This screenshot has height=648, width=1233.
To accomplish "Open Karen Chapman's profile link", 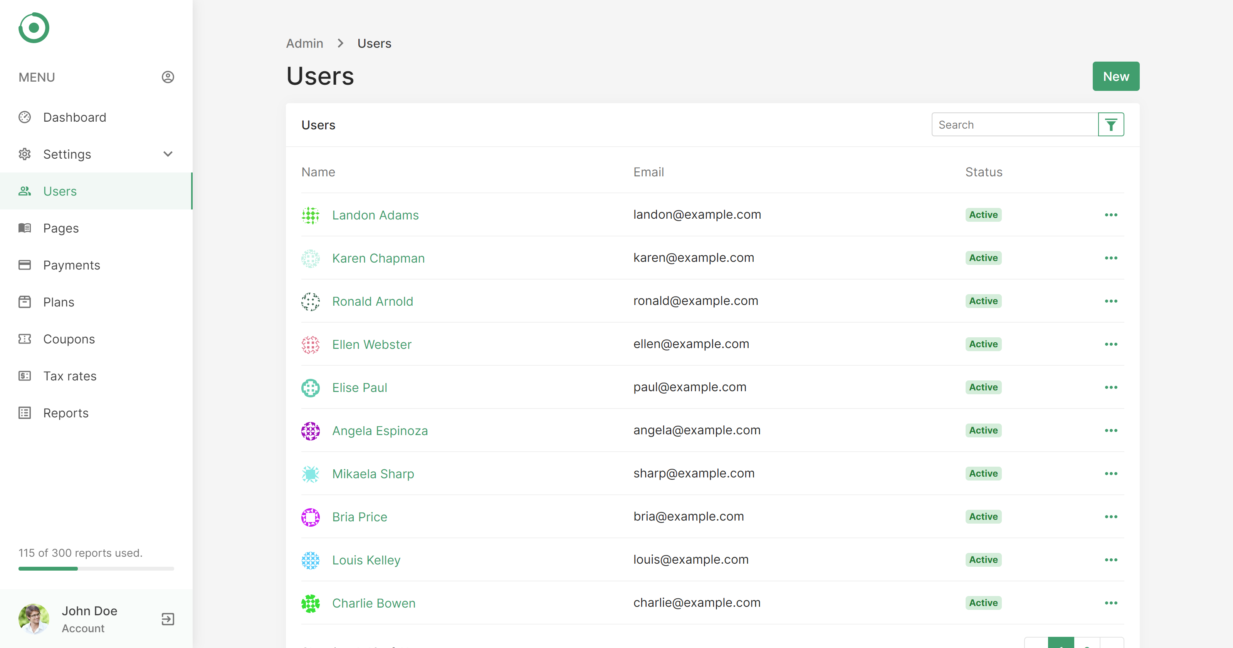I will click(x=378, y=258).
